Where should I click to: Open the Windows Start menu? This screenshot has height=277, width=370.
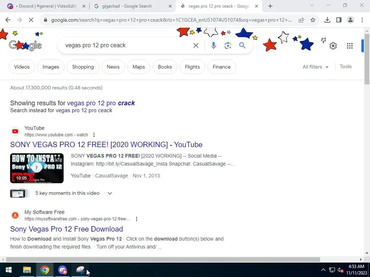pyautogui.click(x=9, y=270)
